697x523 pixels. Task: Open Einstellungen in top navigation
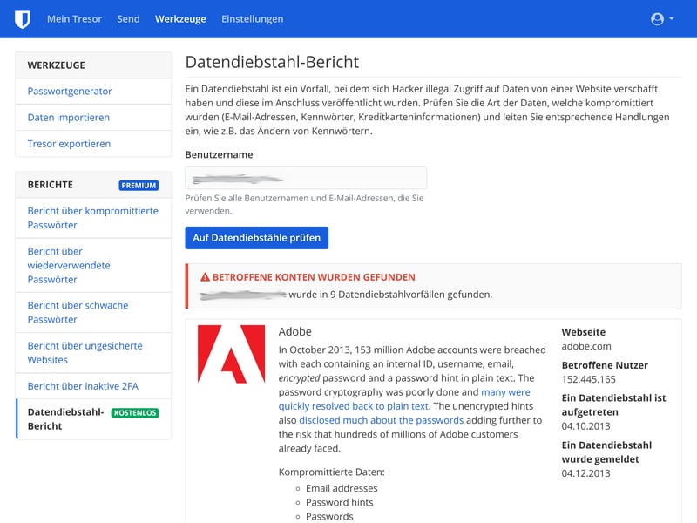(252, 18)
